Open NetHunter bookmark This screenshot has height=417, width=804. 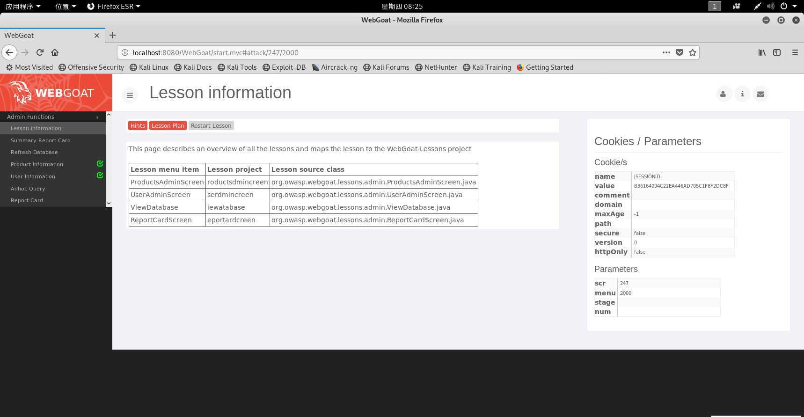(x=436, y=67)
